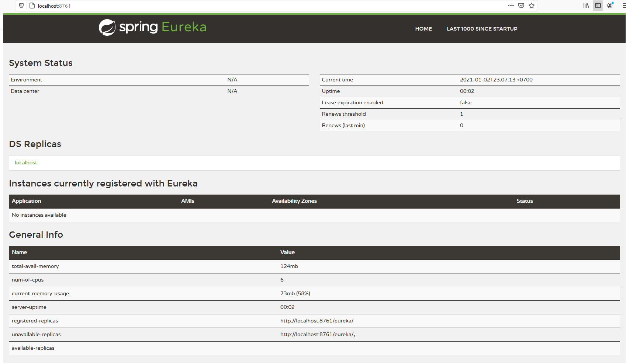Select the registered-replicas URL value
The image size is (626, 363).
point(317,321)
